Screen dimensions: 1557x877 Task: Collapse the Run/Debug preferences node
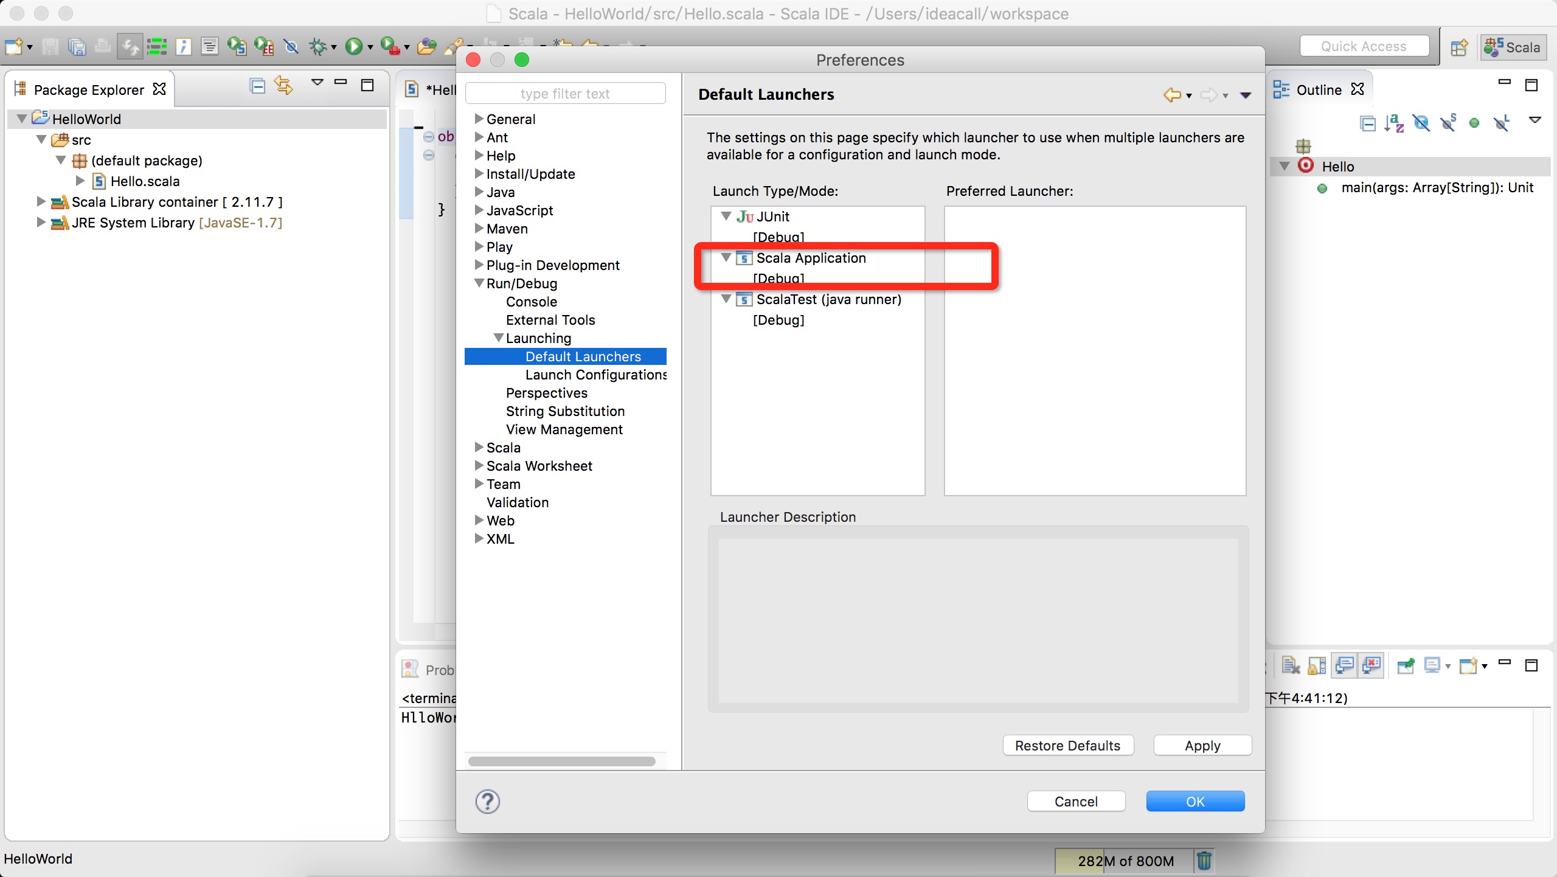tap(479, 283)
